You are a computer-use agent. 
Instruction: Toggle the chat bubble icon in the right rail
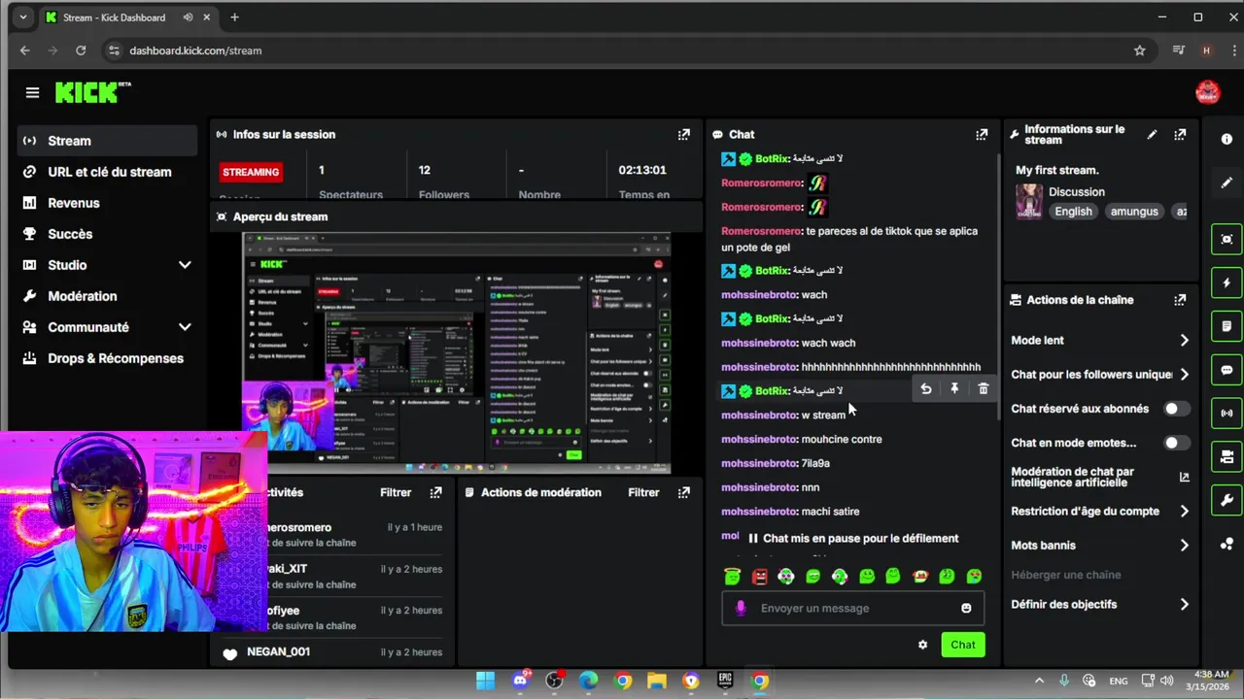(1227, 370)
